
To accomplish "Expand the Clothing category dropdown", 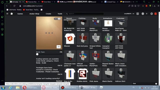I will [82, 18].
